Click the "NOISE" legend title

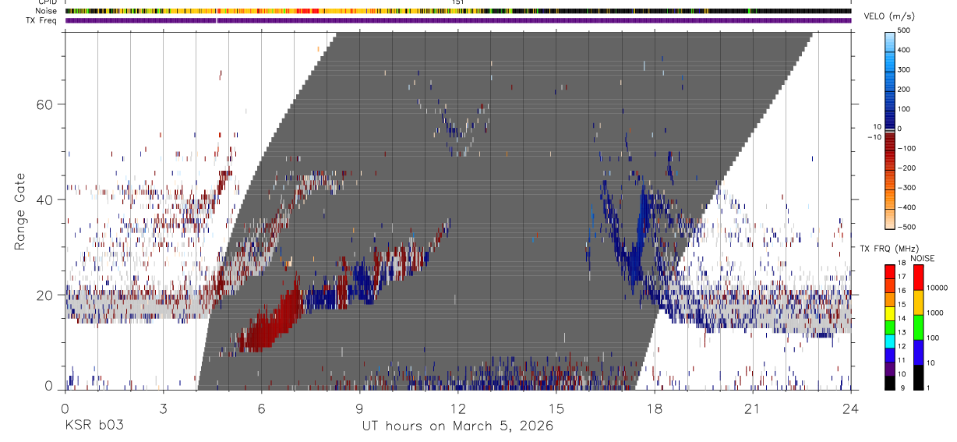pos(923,258)
